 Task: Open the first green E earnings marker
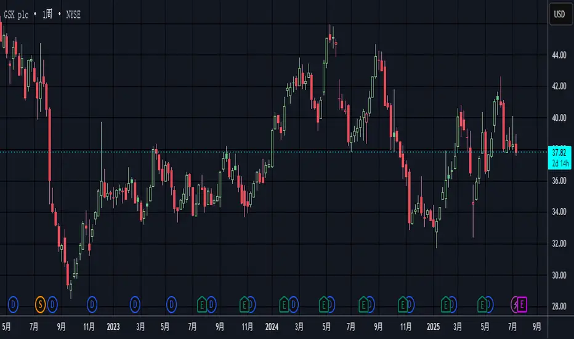pos(201,303)
